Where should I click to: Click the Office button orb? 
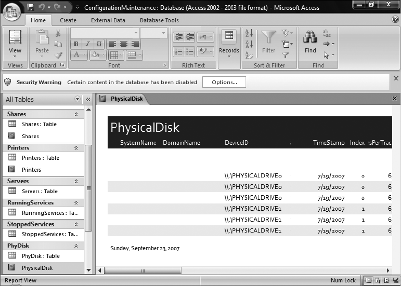point(12,11)
